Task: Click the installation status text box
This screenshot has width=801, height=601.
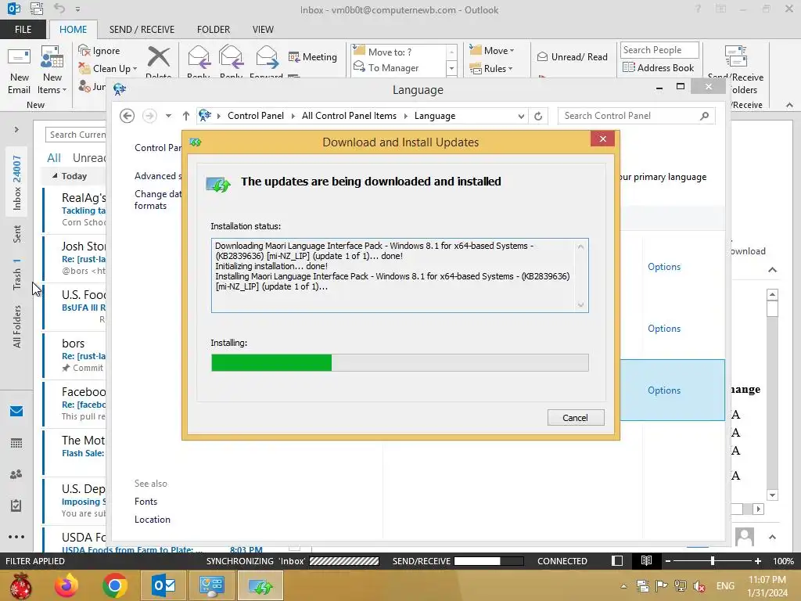Action: (x=400, y=275)
